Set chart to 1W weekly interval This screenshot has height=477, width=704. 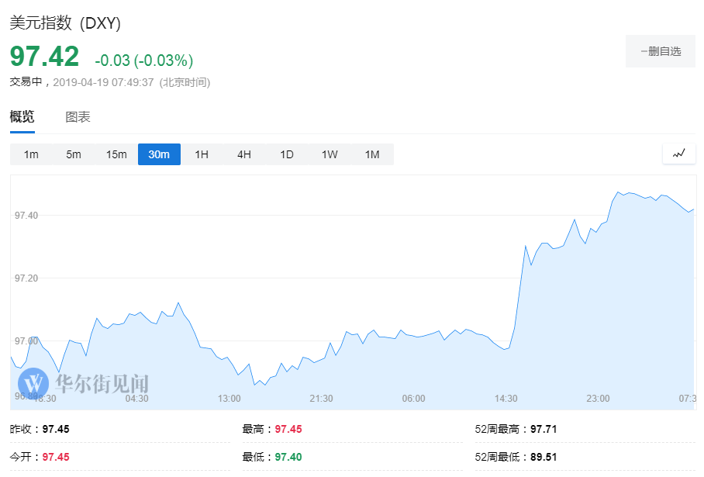click(330, 154)
